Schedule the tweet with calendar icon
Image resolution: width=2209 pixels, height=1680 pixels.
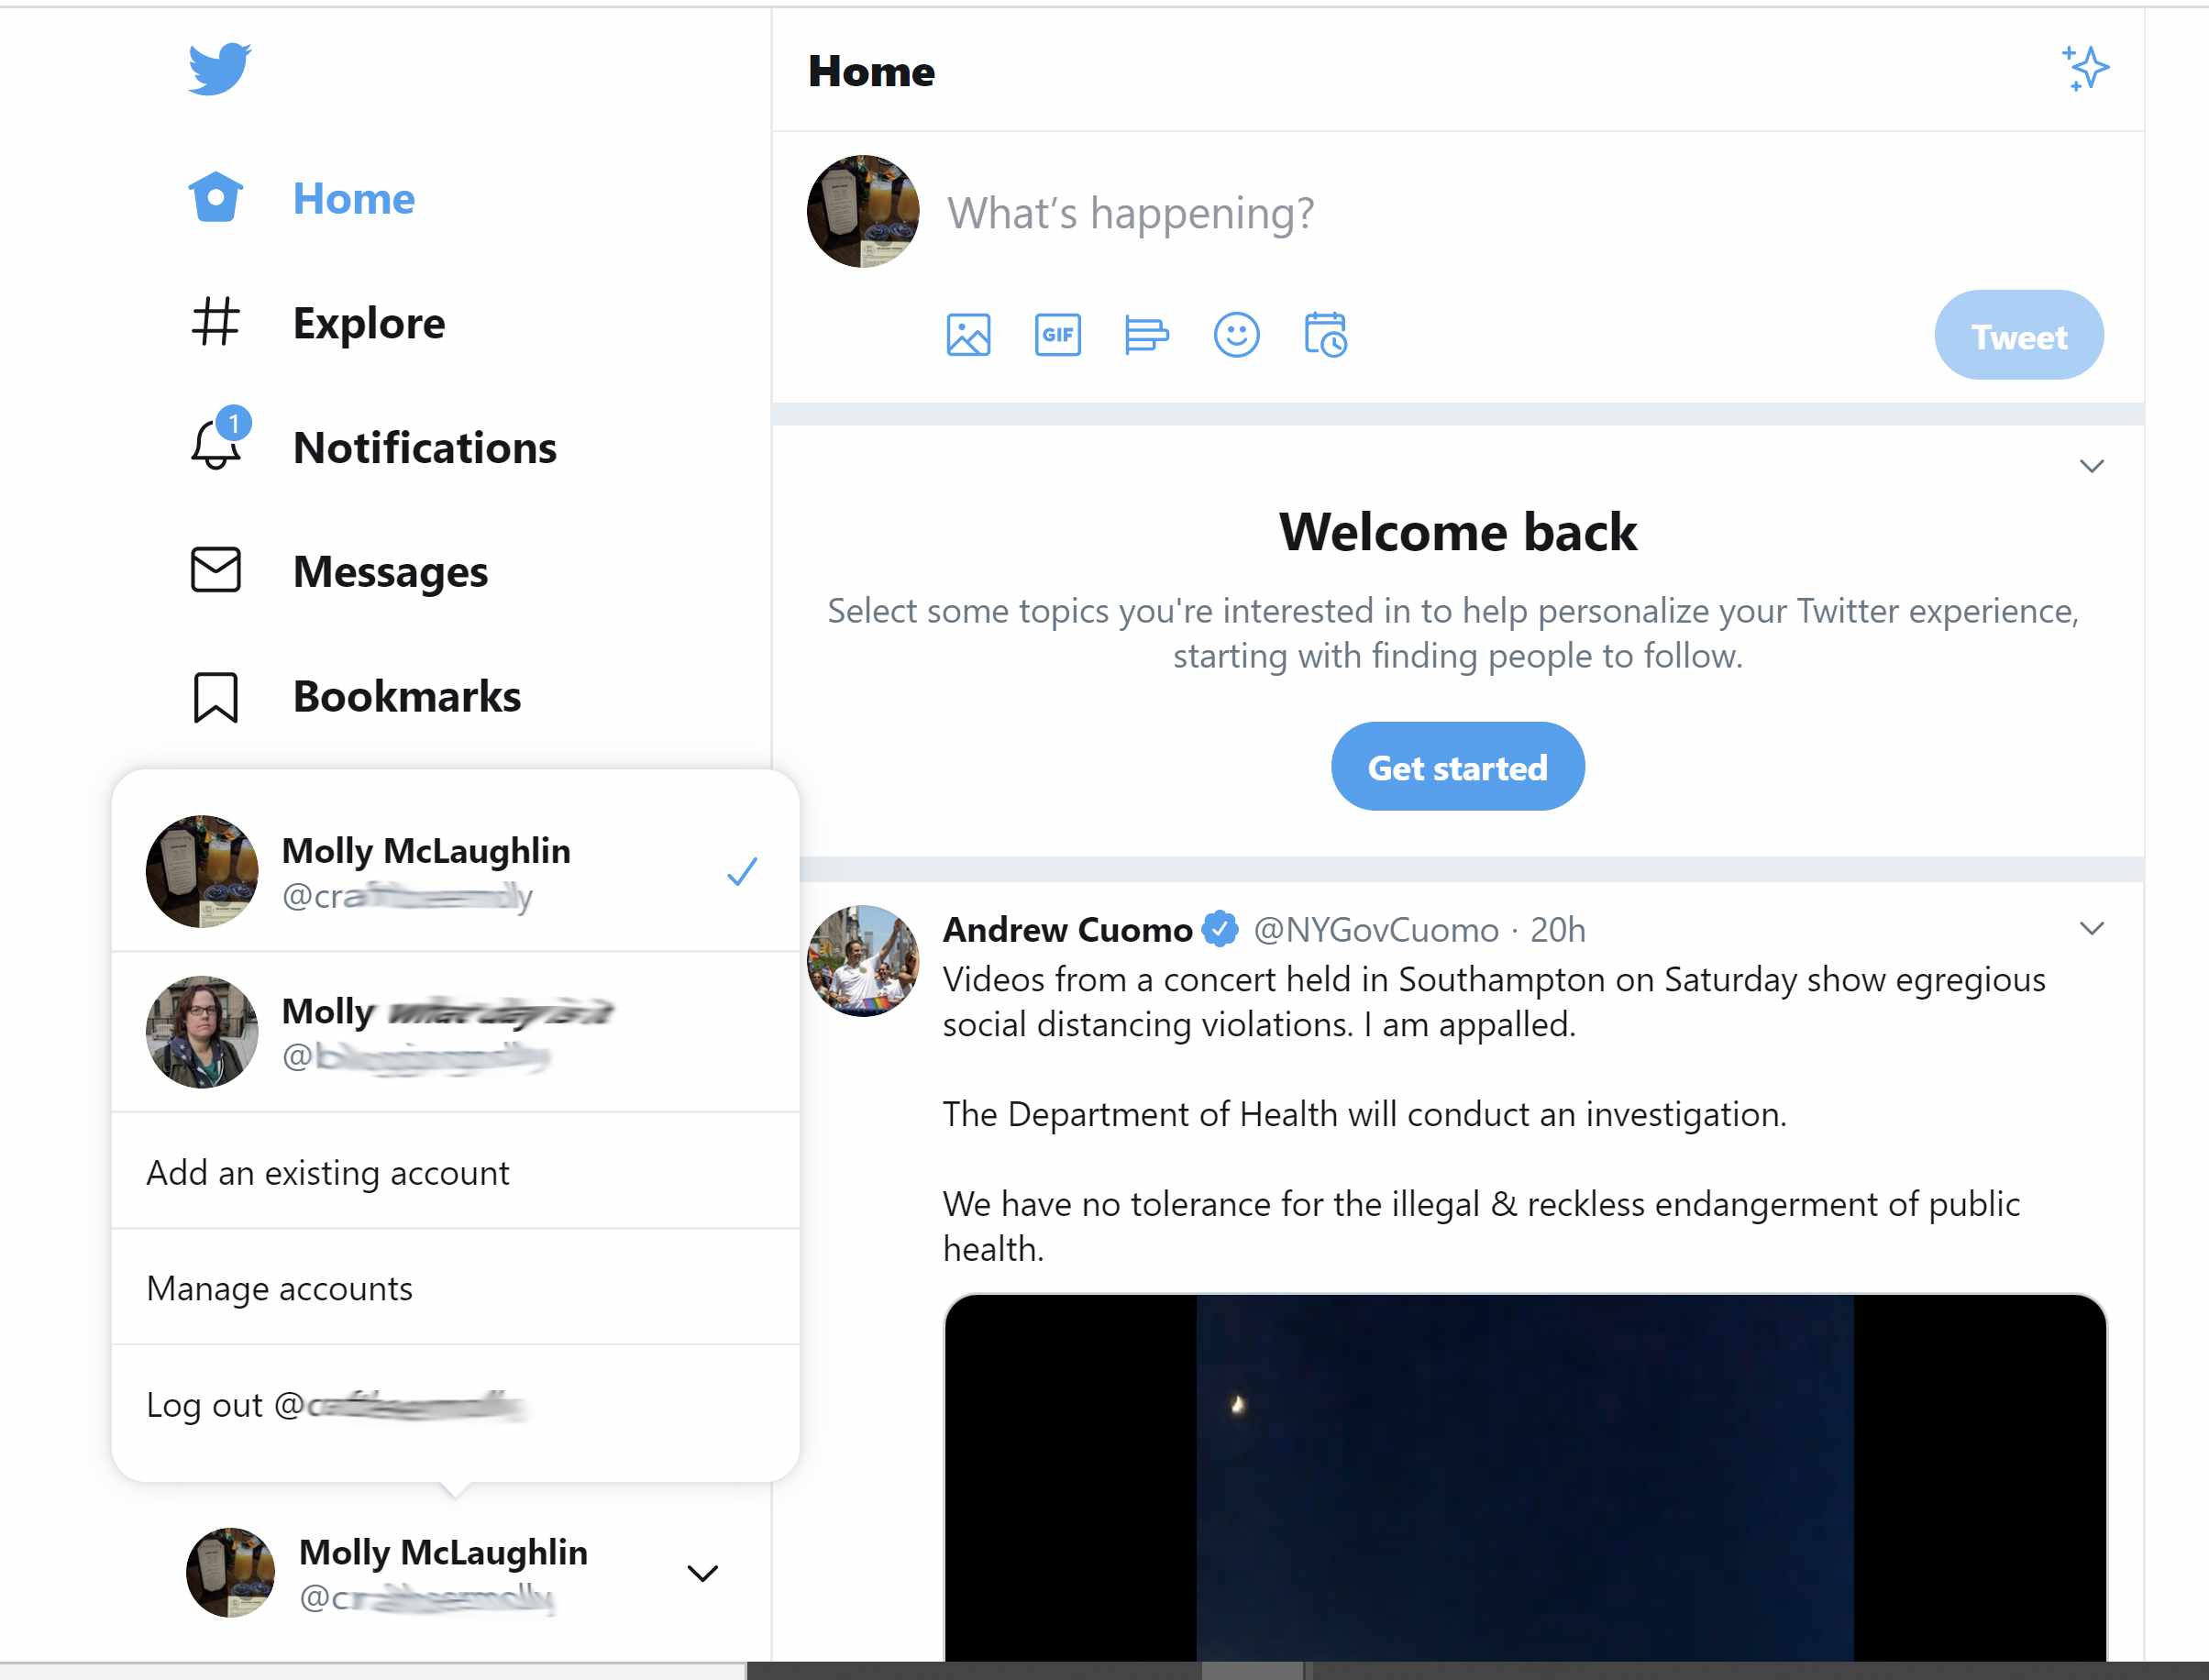[1326, 335]
